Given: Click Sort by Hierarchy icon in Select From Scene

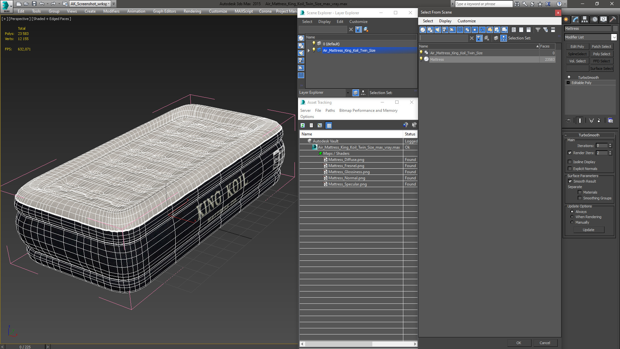Looking at the screenshot, I should click(504, 38).
